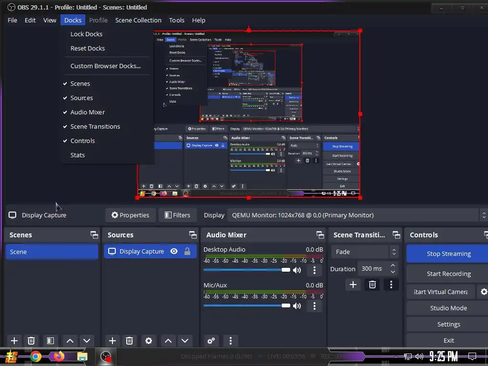This screenshot has height=366, width=488.
Task: Open scene filters icon in Scenes dock
Action: pos(51,340)
